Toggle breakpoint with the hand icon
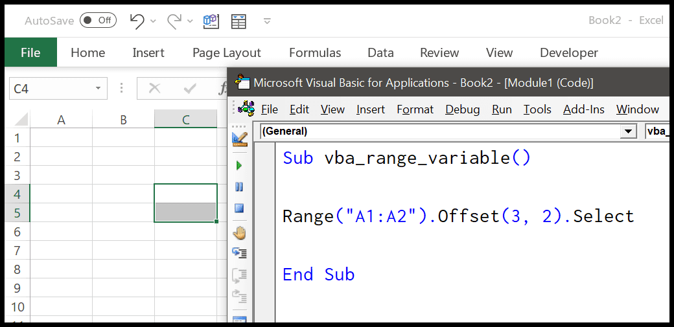 [239, 233]
